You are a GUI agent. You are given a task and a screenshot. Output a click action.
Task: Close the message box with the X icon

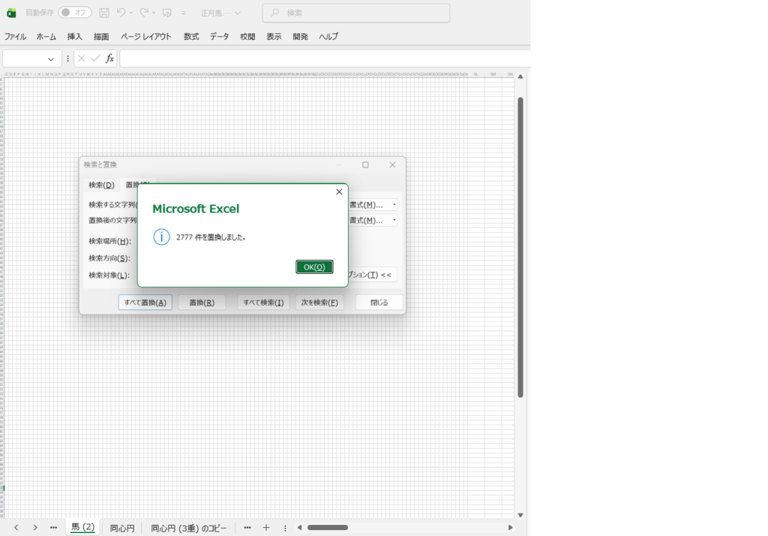coord(338,192)
